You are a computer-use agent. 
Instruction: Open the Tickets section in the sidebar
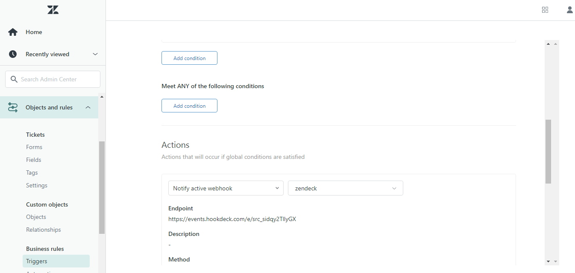pos(35,134)
